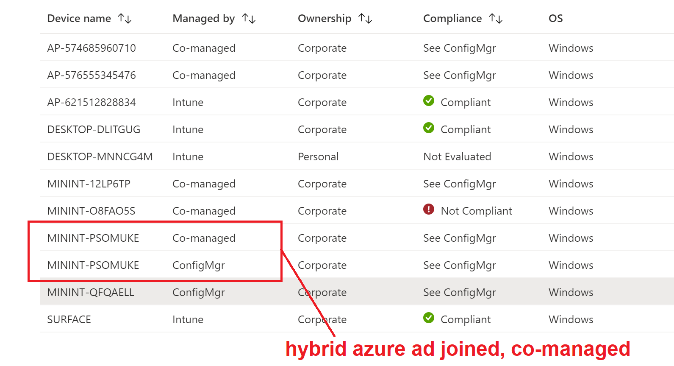The width and height of the screenshot is (674, 366).
Task: Sort by Device name column arrows
Action: click(x=125, y=18)
